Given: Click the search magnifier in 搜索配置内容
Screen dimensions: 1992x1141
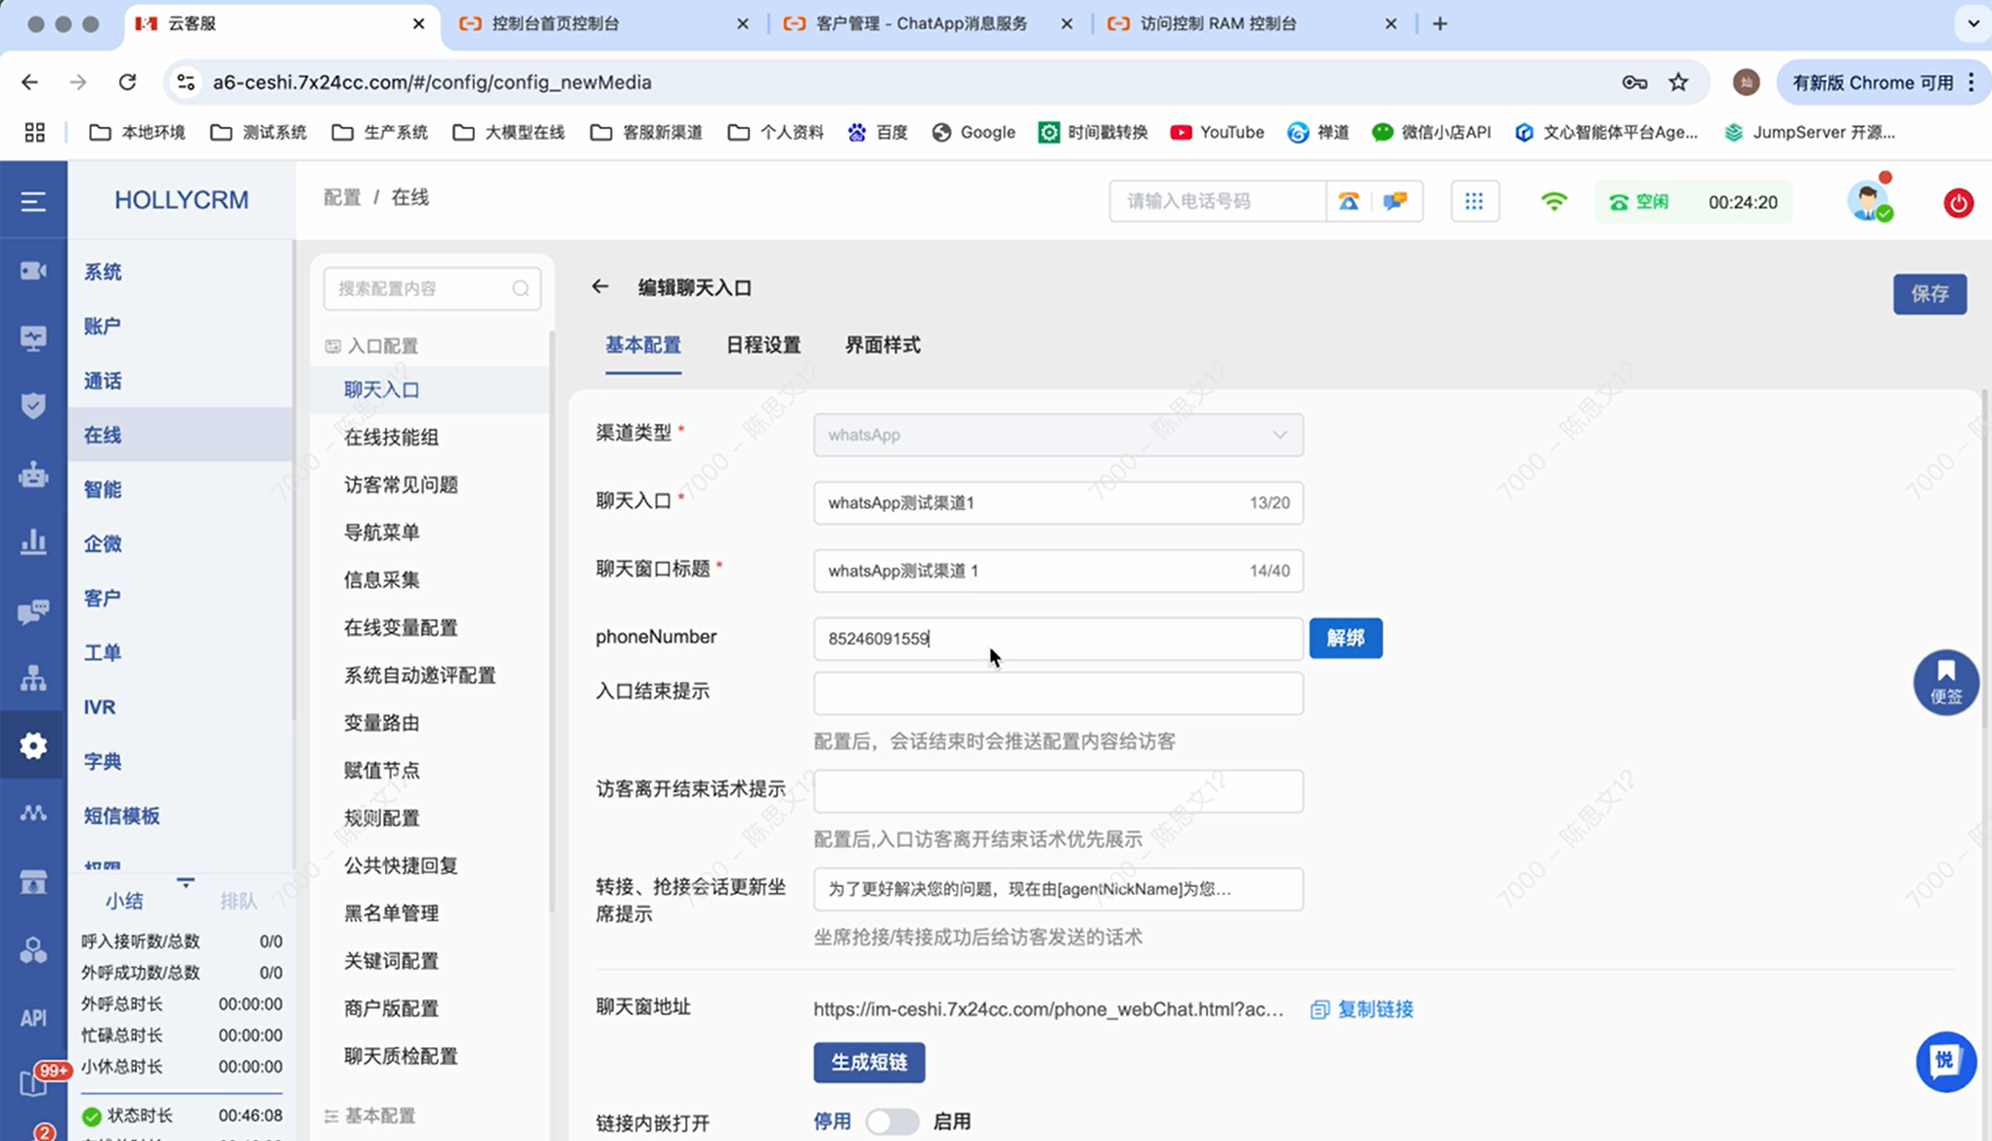Looking at the screenshot, I should tap(520, 288).
